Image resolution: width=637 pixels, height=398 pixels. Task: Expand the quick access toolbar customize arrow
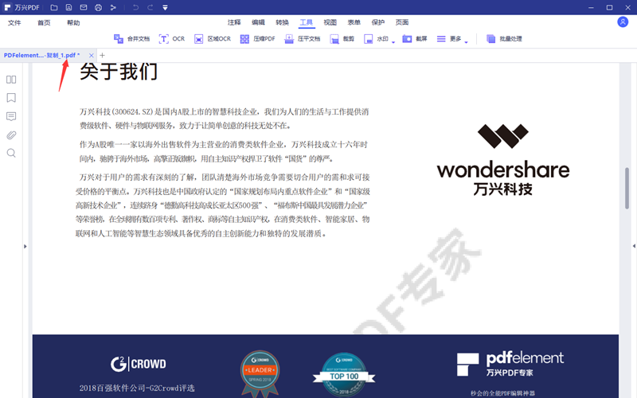165,8
